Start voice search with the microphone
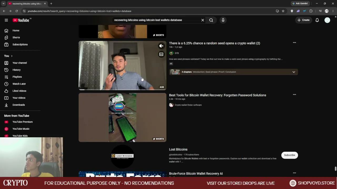The image size is (337, 189). (x=223, y=20)
